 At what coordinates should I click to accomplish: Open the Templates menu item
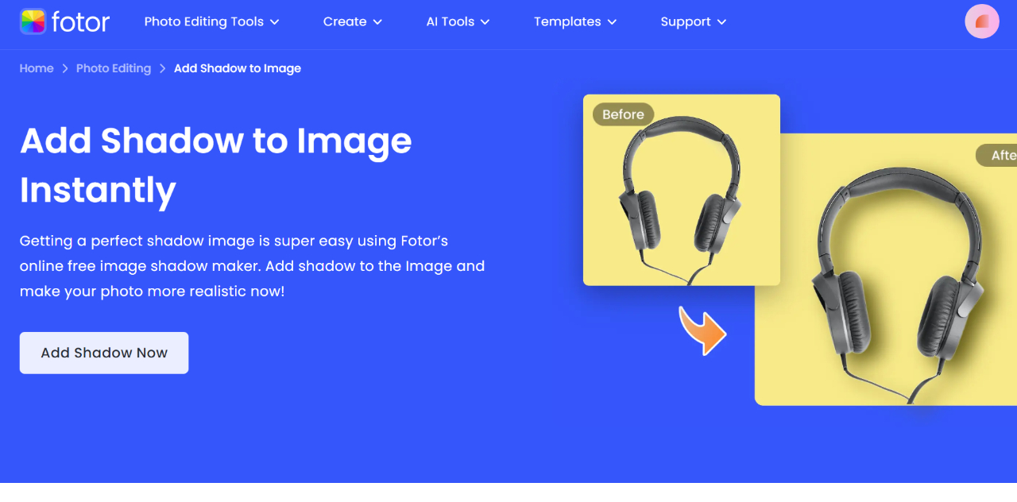pos(567,22)
